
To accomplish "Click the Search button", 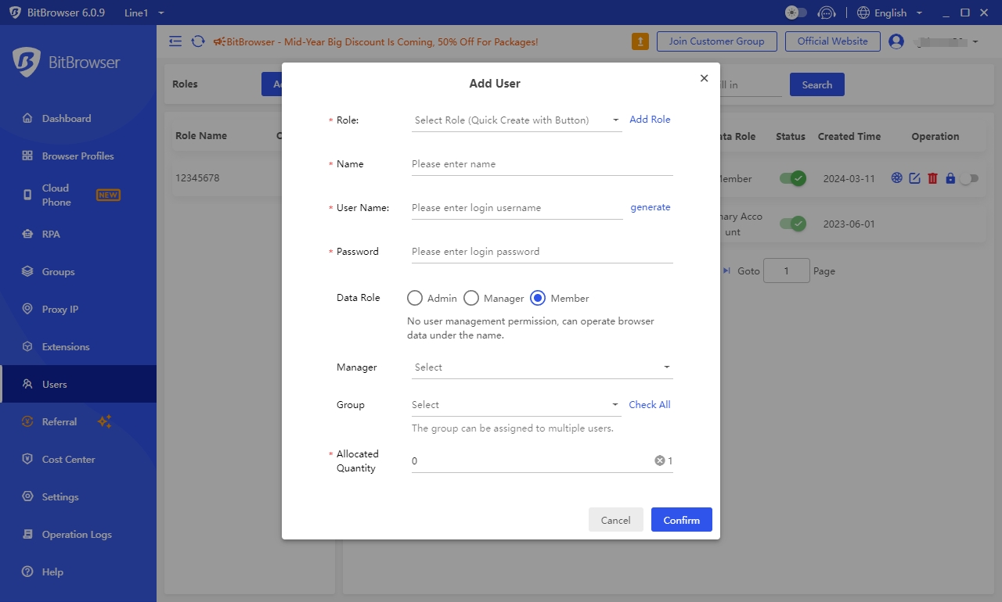I will pos(817,84).
